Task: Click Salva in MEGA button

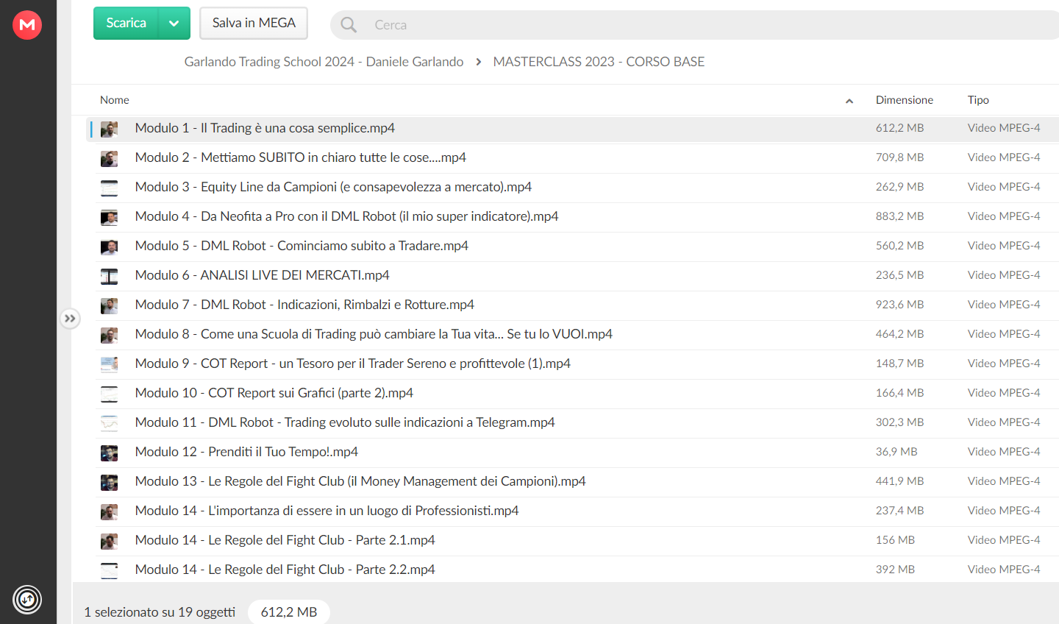Action: [254, 24]
